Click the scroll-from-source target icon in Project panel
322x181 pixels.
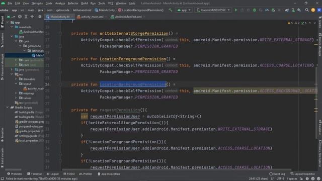tap(20, 17)
